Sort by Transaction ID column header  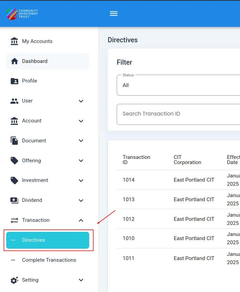[x=136, y=160]
